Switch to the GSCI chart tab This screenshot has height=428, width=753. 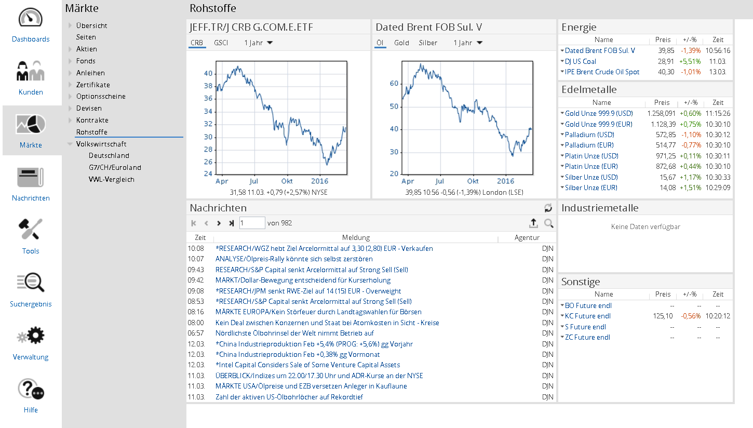pyautogui.click(x=221, y=43)
